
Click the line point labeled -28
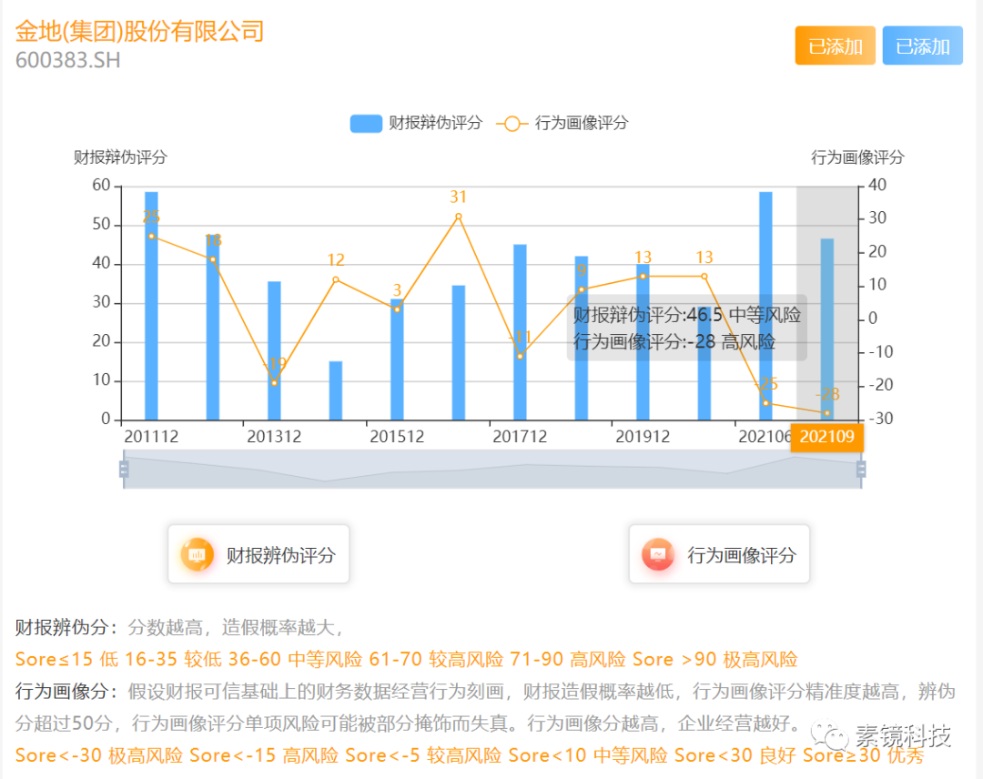click(826, 413)
